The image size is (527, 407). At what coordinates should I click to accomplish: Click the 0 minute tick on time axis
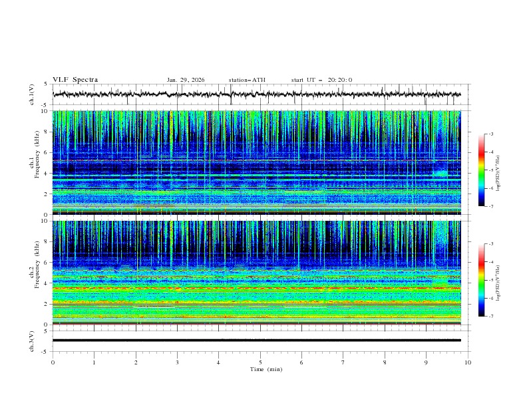click(x=53, y=362)
